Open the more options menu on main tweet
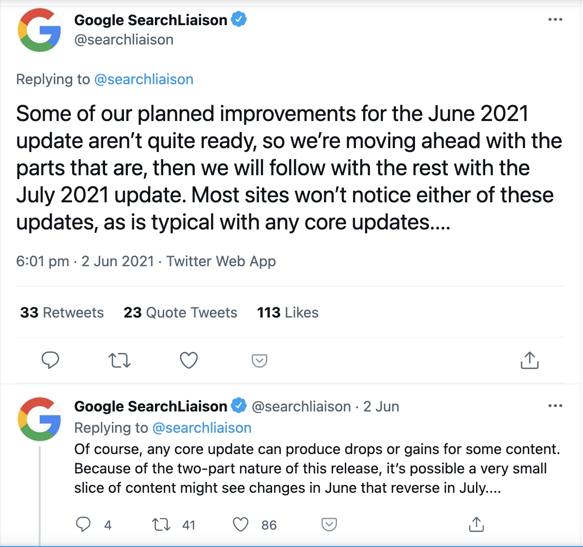 point(555,20)
